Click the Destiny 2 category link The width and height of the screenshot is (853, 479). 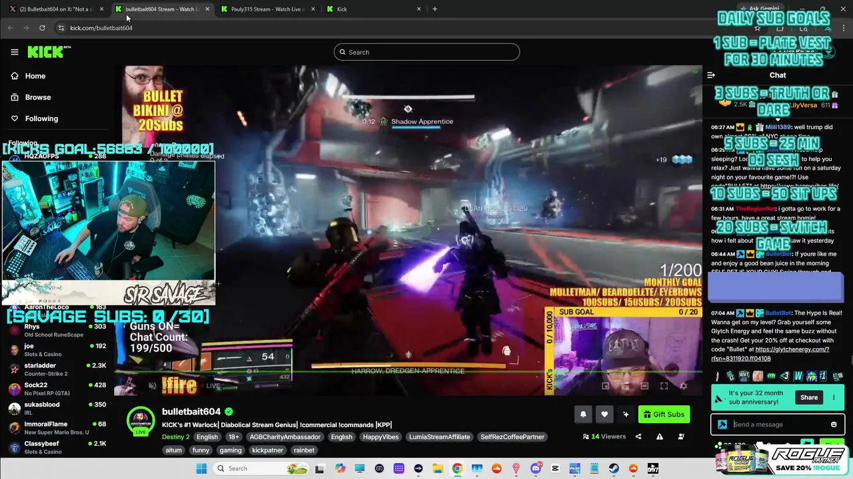(x=176, y=437)
